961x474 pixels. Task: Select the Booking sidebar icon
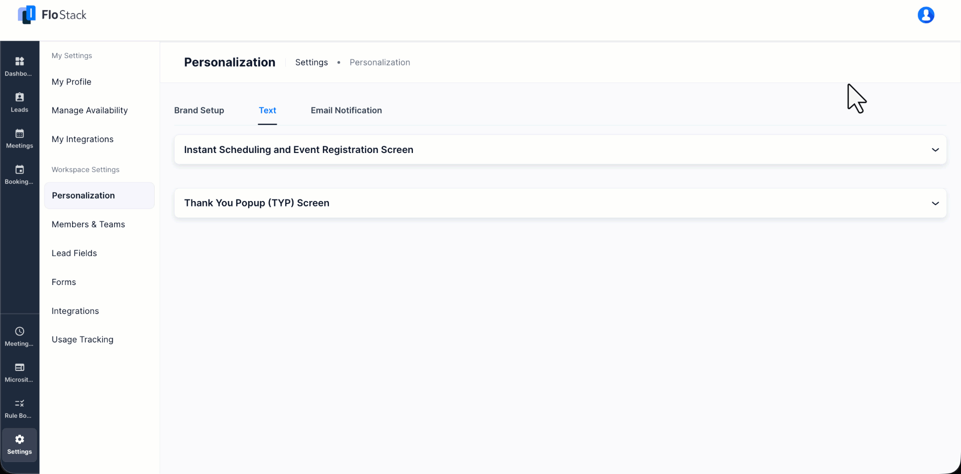click(x=20, y=174)
